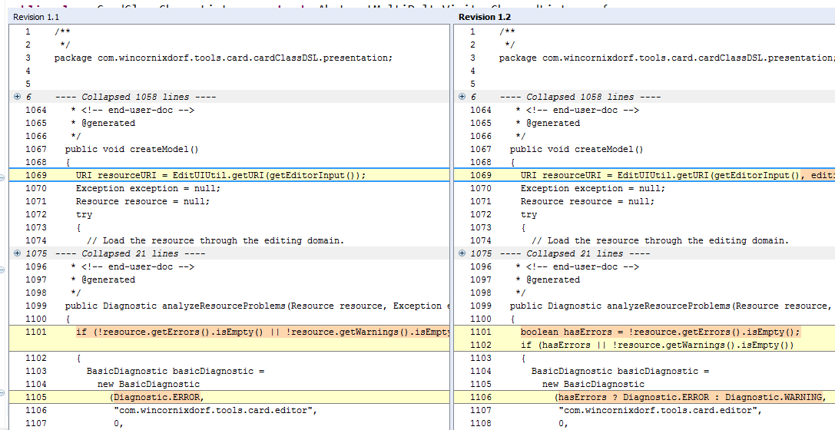The height and width of the screenshot is (430, 835).
Task: Click the package declaration line in Revision 1.1
Action: [x=223, y=58]
